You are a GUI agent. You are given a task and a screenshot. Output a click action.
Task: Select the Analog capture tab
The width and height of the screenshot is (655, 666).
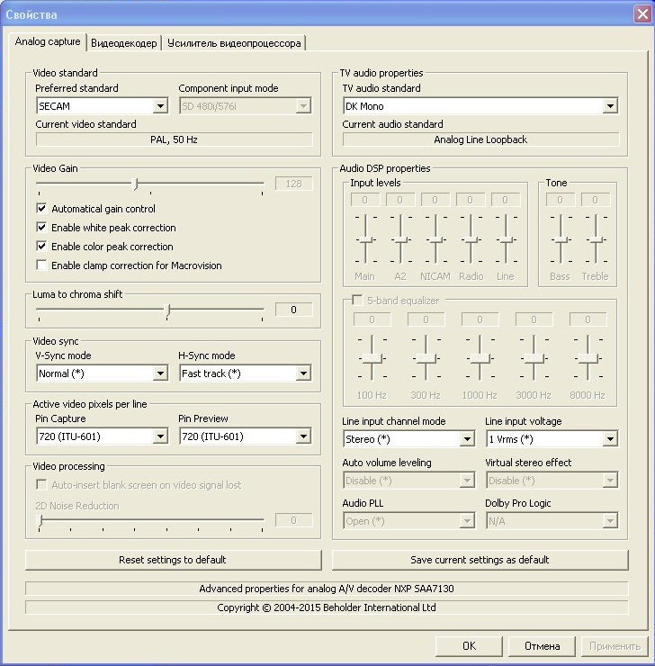[48, 42]
